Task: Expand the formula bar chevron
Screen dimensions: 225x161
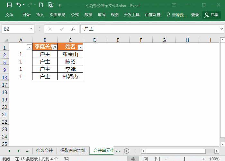Action: point(221,29)
